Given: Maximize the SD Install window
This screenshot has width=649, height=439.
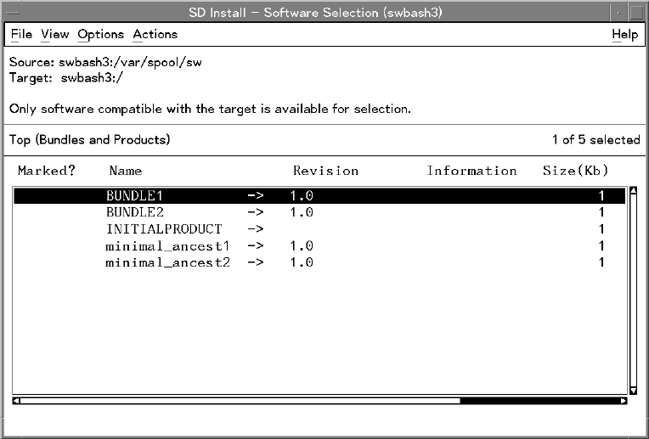Looking at the screenshot, I should (635, 13).
